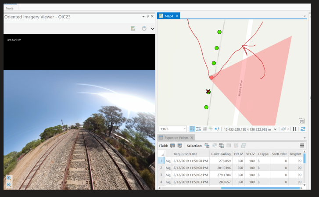Toggle the map grid button
Image resolution: width=319 pixels, height=197 pixels.
pos(204,129)
